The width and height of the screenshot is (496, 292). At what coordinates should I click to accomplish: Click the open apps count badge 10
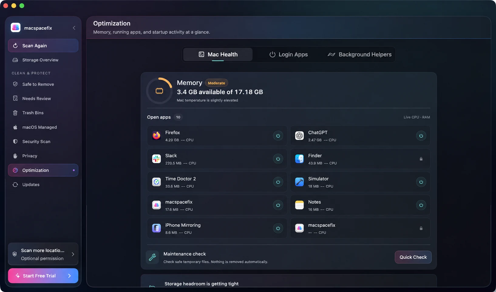pyautogui.click(x=178, y=117)
